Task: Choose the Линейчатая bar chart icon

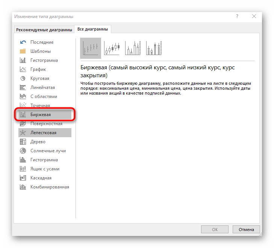Action: tap(23, 87)
